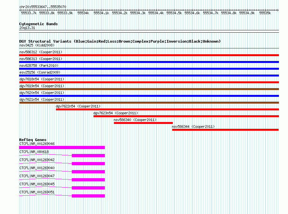The width and height of the screenshot is (288, 214).
Task: Select the nsv586312 red loss bar
Action: pos(149,55)
